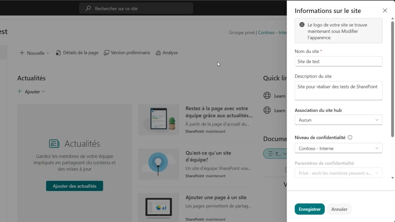Open the tablet and plant news thumbnail
Viewport: 395px width, 222px height.
(x=159, y=119)
